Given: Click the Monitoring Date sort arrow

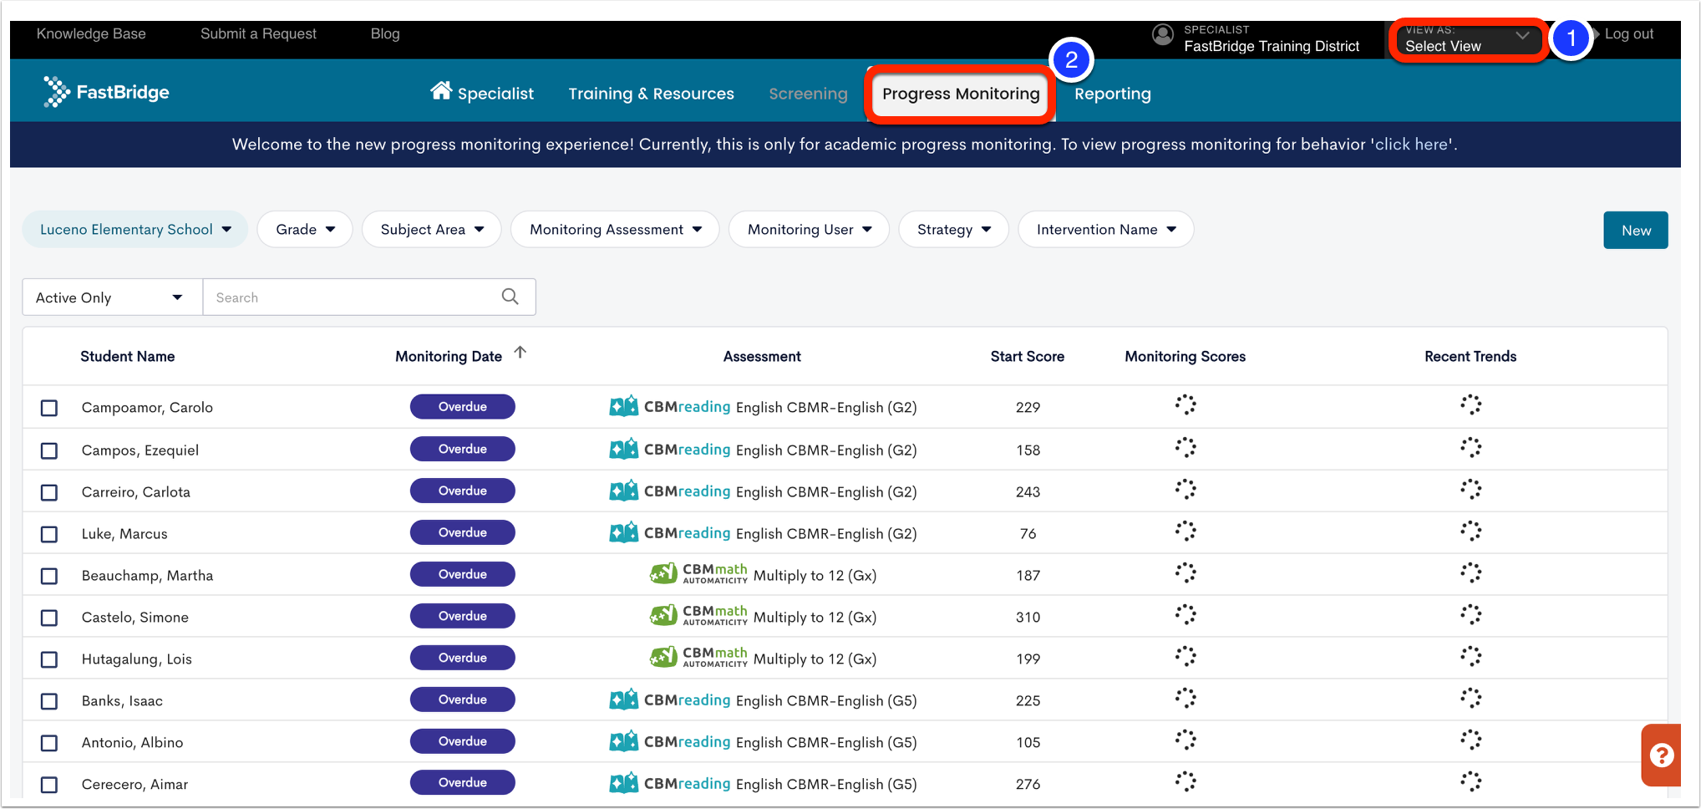Looking at the screenshot, I should [x=520, y=353].
